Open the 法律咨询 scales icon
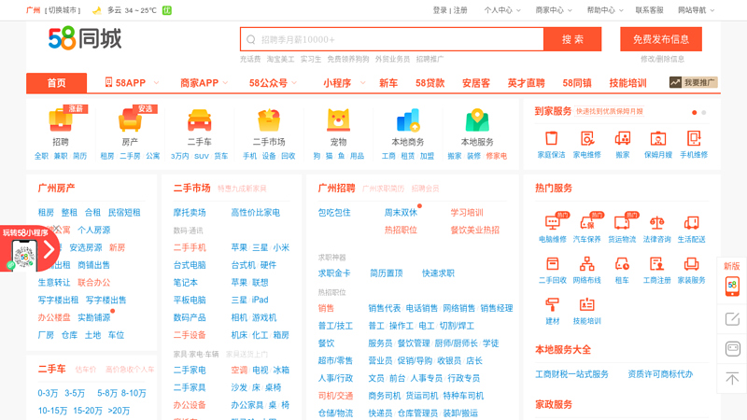This screenshot has height=420, width=747. click(657, 222)
